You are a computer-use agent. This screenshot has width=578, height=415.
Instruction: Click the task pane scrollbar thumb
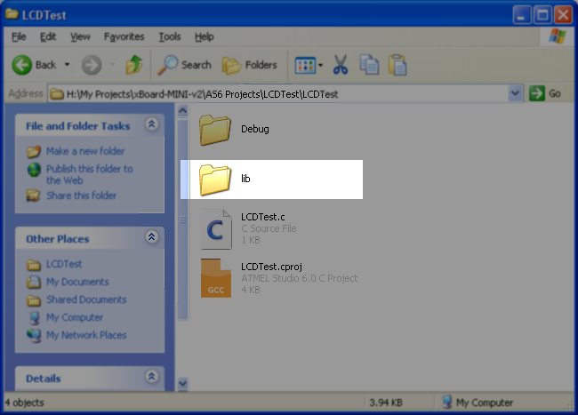tap(183, 219)
